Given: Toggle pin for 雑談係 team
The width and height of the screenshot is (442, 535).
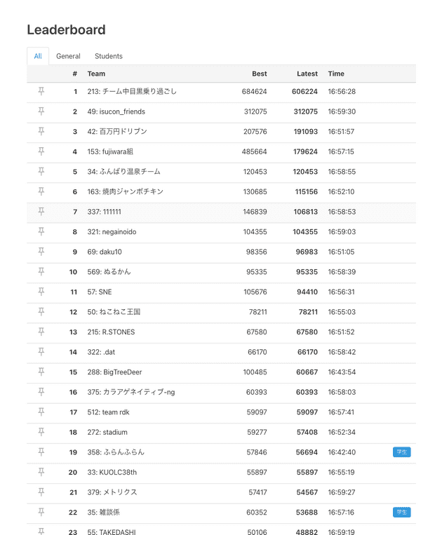Looking at the screenshot, I should tap(41, 513).
